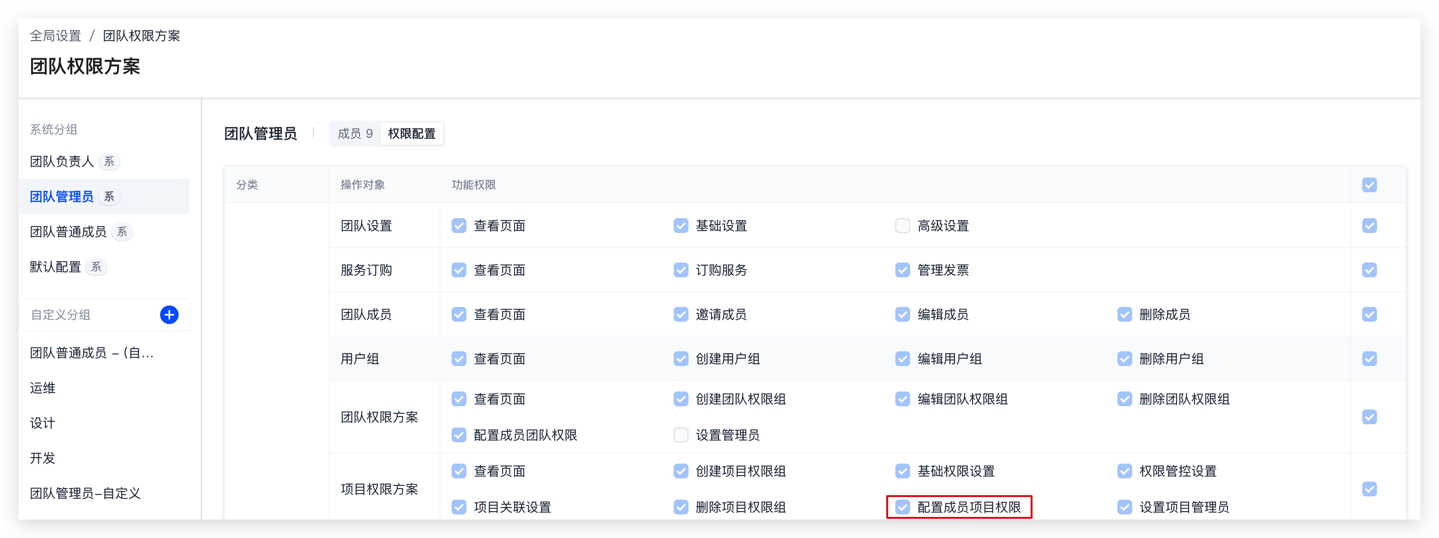This screenshot has height=538, width=1439.
Task: Uncheck 删除团队权限组 permission
Action: pyautogui.click(x=1124, y=399)
